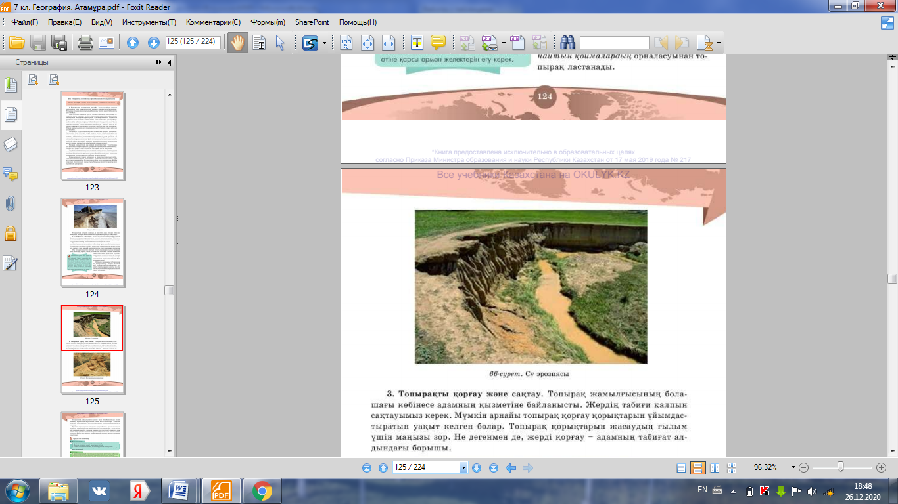898x504 pixels.
Task: Open the Комментарии menu
Action: coord(213,22)
